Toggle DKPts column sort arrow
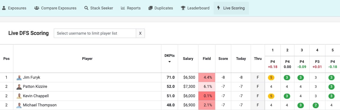 point(170,62)
